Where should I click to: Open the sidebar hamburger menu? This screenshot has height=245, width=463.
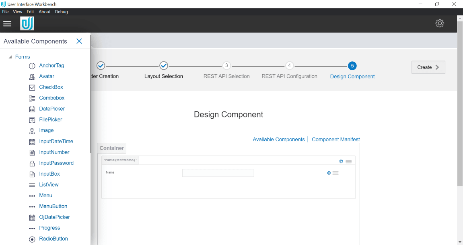click(7, 23)
